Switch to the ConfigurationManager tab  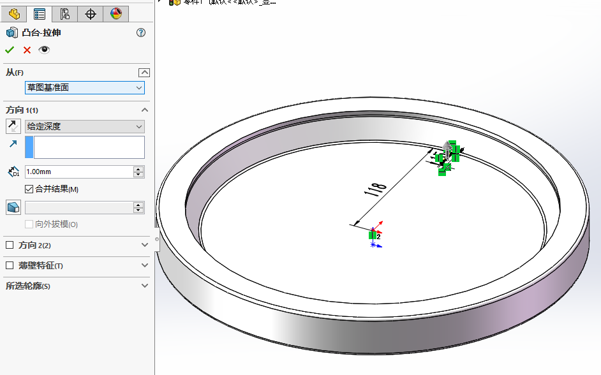click(x=64, y=13)
